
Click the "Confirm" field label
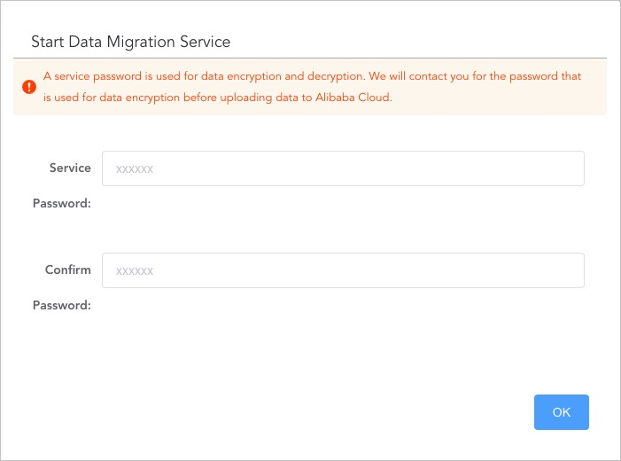tap(68, 270)
